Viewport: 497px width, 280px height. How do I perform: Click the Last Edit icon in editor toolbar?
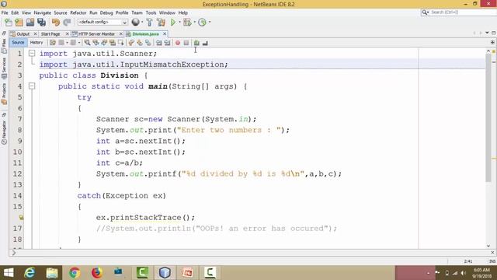pyautogui.click(x=53, y=43)
